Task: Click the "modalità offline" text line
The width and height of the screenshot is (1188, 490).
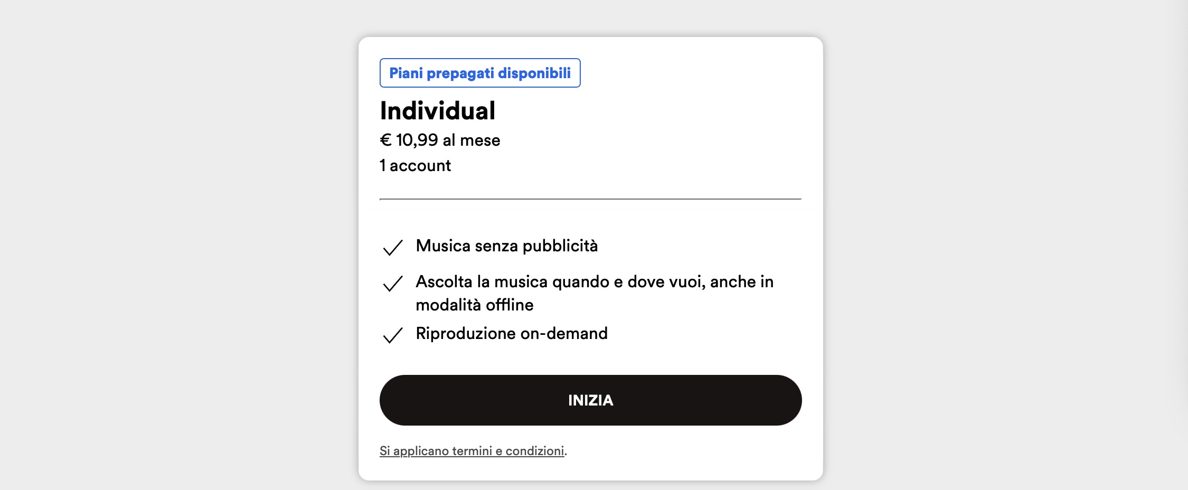Action: coord(474,305)
